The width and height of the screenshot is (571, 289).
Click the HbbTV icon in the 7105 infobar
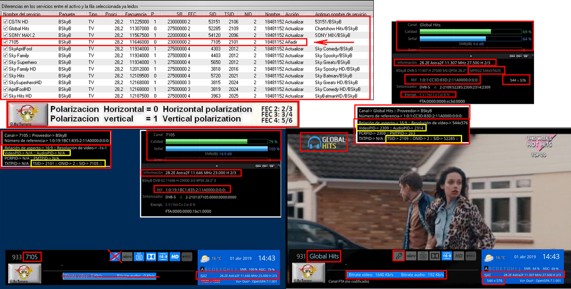[x=127, y=256]
